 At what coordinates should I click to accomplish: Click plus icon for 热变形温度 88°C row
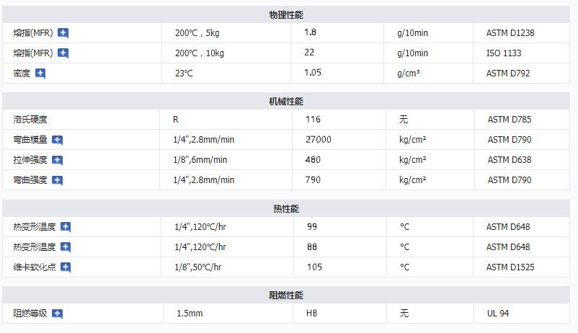pyautogui.click(x=66, y=247)
